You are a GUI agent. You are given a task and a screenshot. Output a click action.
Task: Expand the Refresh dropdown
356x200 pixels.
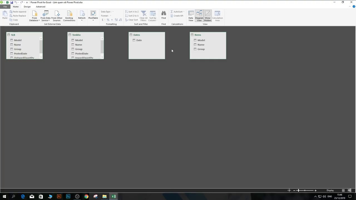pyautogui.click(x=82, y=16)
